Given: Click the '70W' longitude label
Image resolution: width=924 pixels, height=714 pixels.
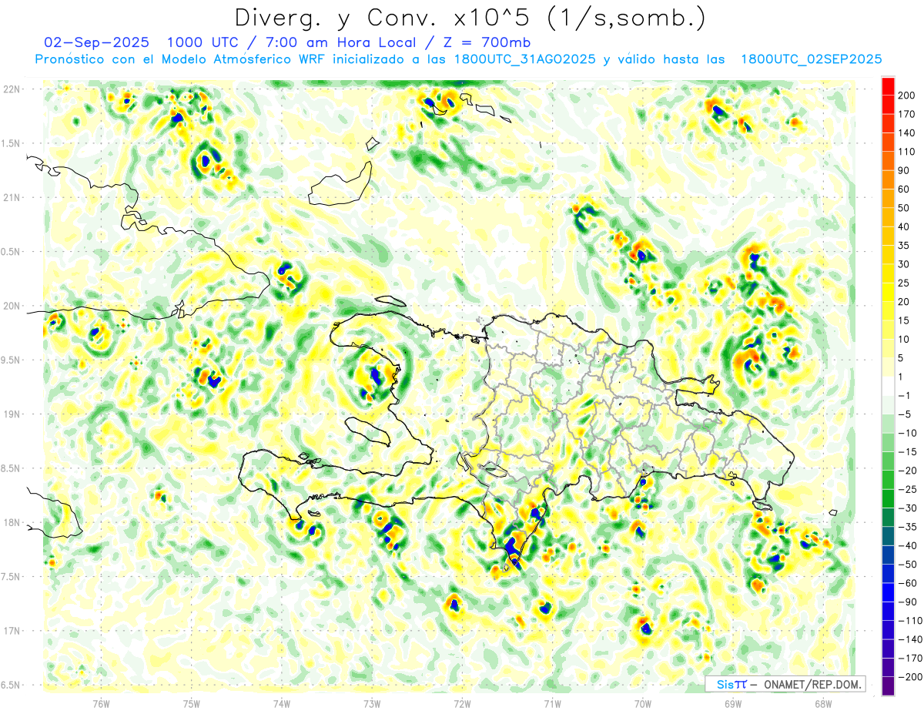Looking at the screenshot, I should (x=643, y=704).
